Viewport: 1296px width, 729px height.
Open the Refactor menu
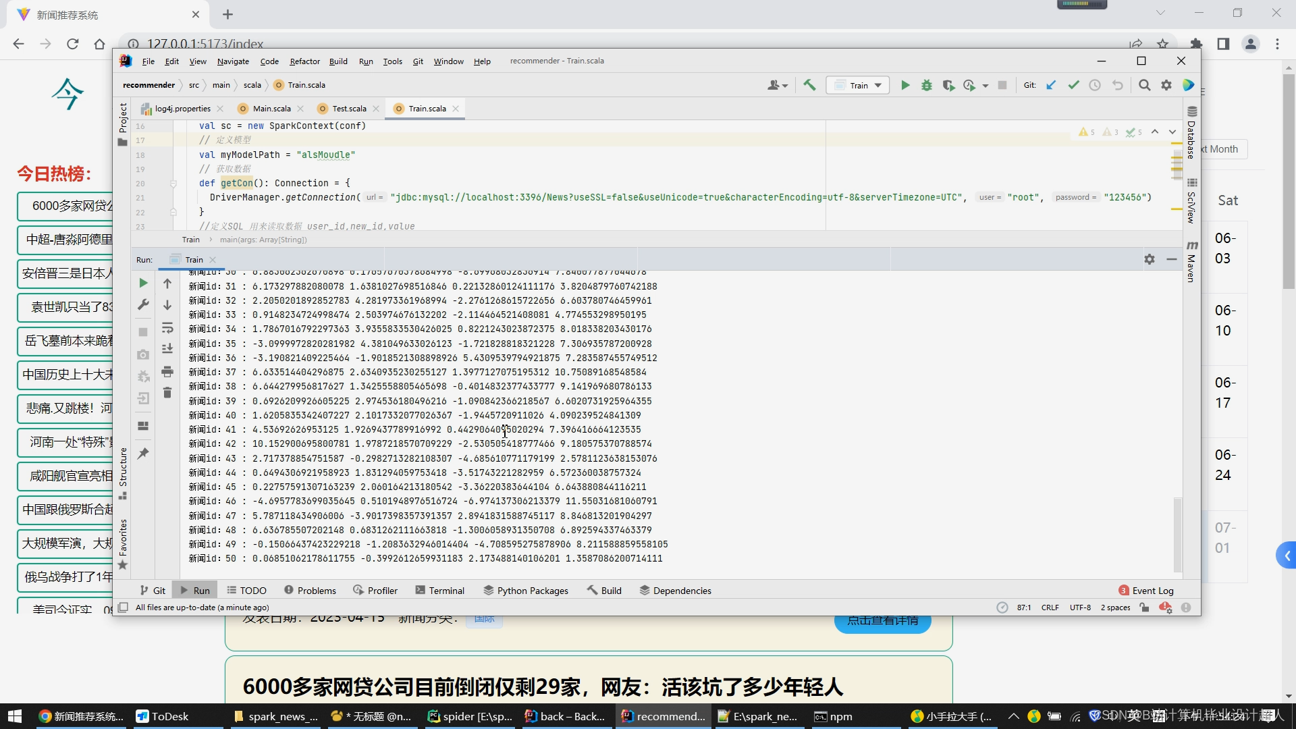coord(304,61)
